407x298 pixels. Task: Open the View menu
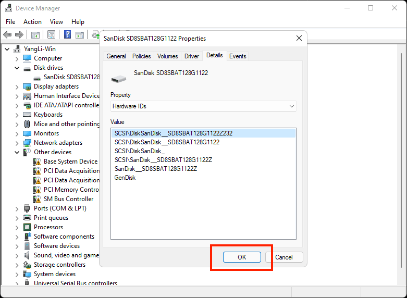[x=56, y=22]
